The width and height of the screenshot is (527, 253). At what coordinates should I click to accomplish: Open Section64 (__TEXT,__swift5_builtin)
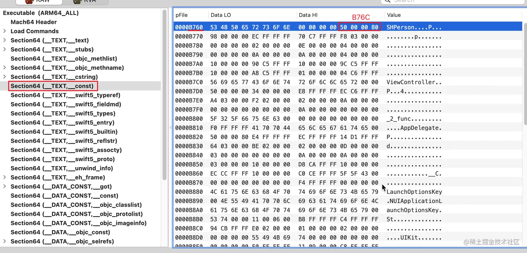(64, 132)
